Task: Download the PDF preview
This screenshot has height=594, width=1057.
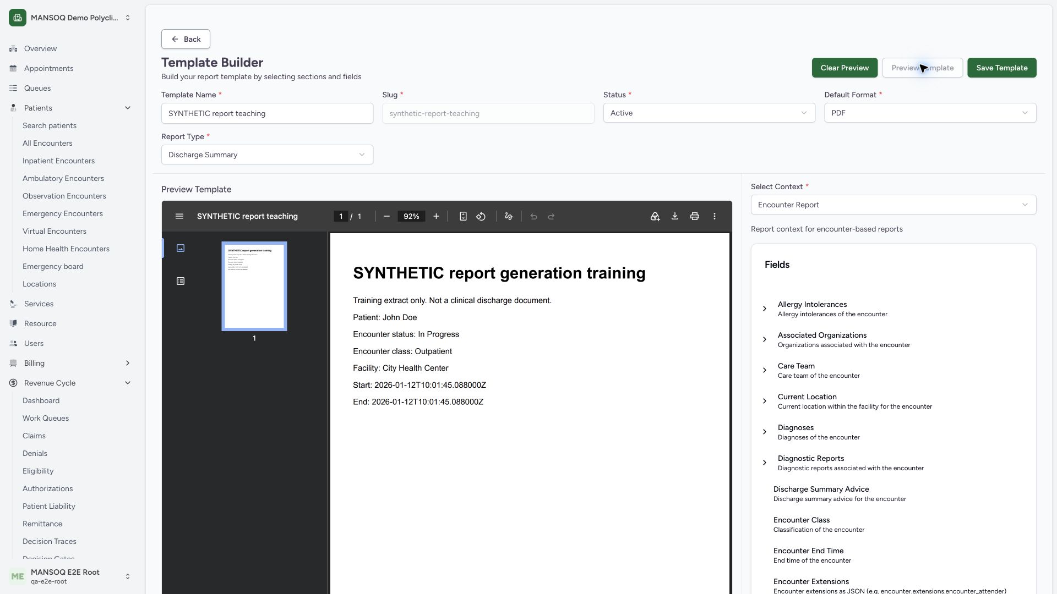Action: pos(675,216)
